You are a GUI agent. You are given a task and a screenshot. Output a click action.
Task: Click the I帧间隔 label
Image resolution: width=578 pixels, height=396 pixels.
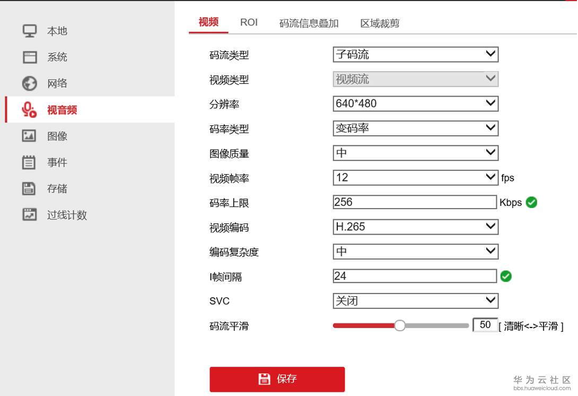[x=225, y=277]
